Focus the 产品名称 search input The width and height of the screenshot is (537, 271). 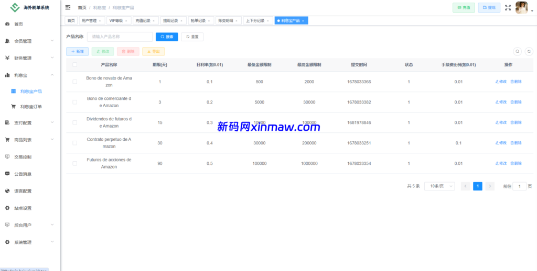pos(120,37)
